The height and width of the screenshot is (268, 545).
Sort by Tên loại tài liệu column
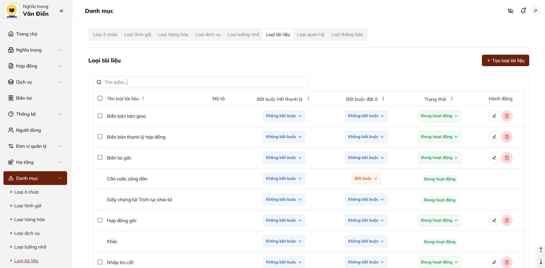[143, 98]
